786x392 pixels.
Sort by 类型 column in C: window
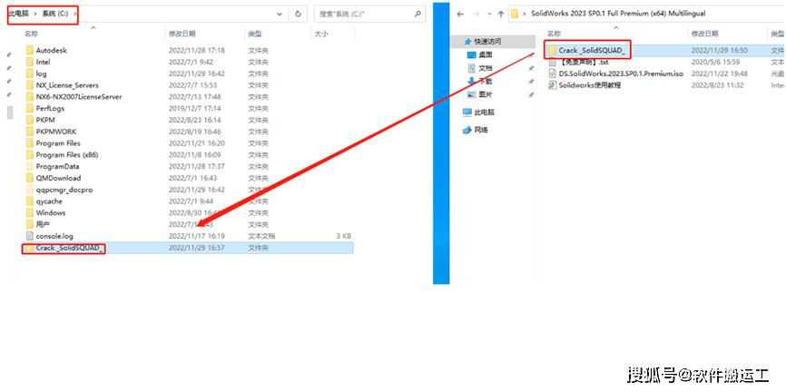coord(255,34)
